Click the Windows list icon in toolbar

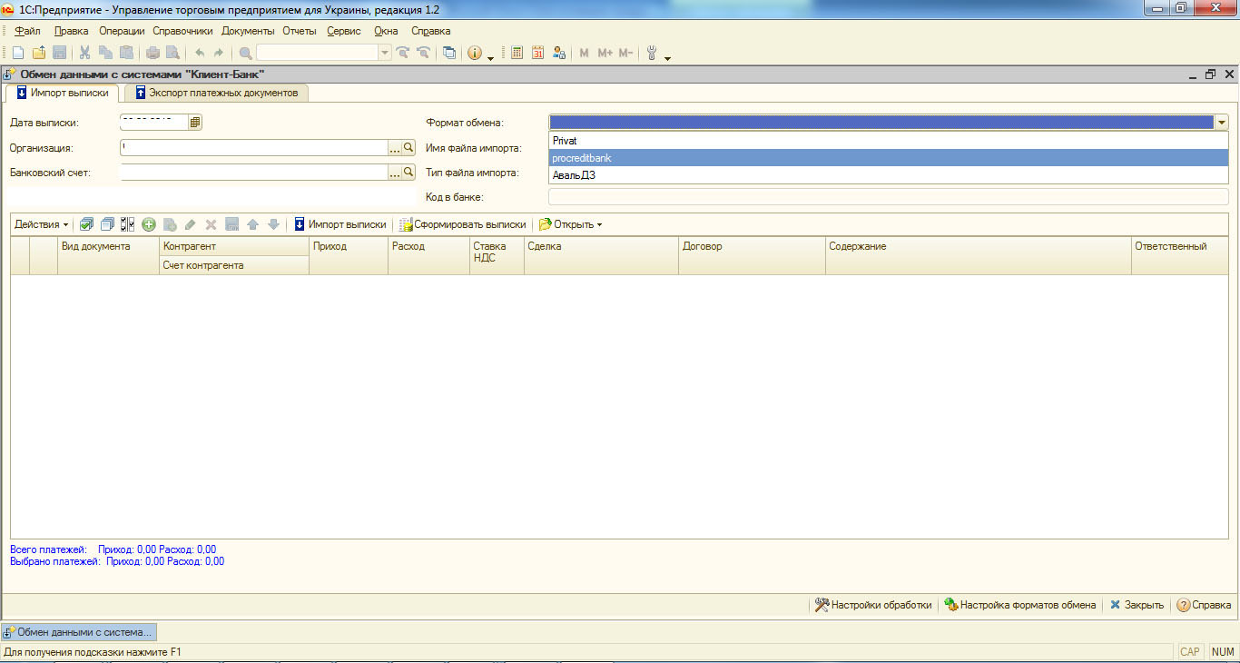(x=448, y=54)
